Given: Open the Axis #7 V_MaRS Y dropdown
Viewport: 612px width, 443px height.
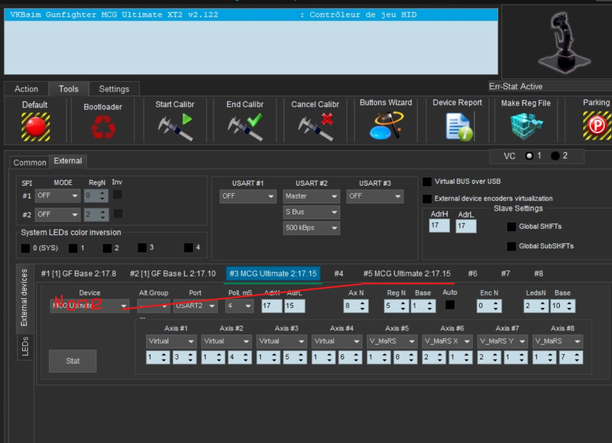Looking at the screenshot, I should pyautogui.click(x=502, y=341).
